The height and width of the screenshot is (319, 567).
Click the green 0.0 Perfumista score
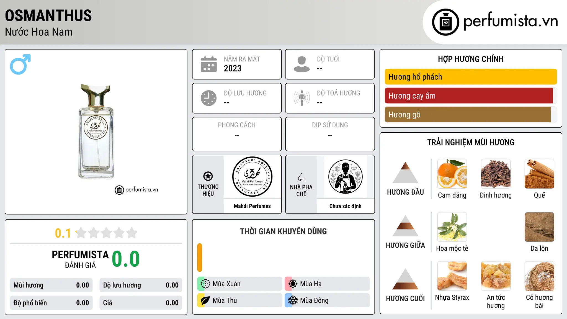[126, 259]
